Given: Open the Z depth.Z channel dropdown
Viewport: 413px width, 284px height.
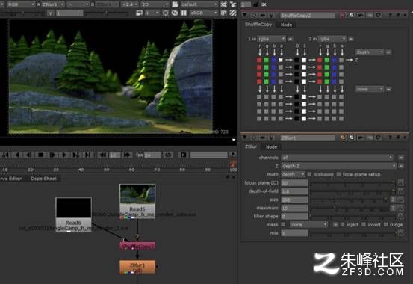Looking at the screenshot, I should point(339,166).
